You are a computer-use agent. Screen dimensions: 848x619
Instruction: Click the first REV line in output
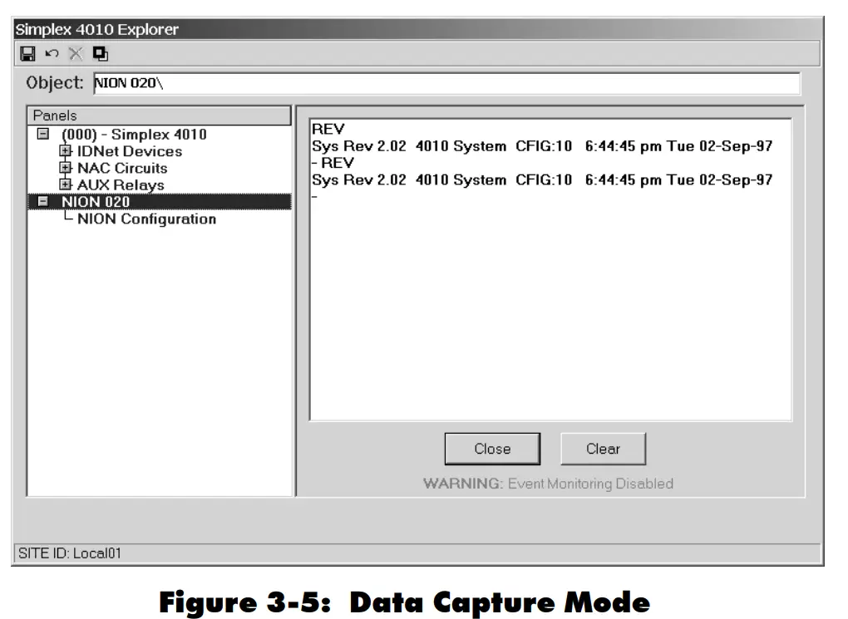(328, 130)
